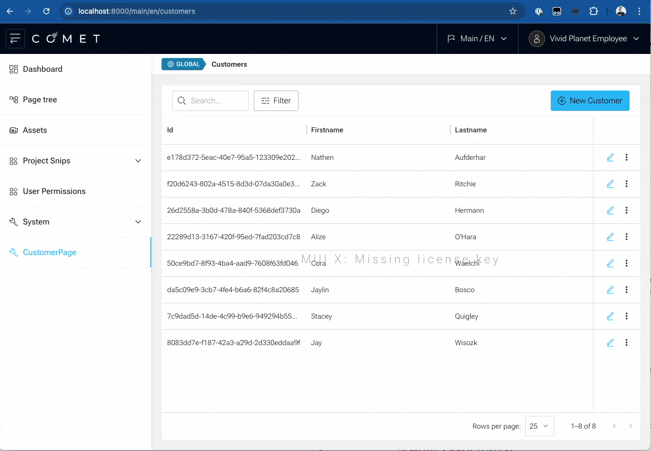Click the magnifier icon in the search box
Screen dimensions: 651x451
[182, 101]
